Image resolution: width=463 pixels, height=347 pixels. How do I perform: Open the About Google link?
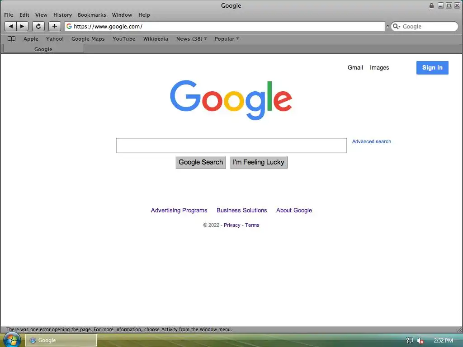294,211
